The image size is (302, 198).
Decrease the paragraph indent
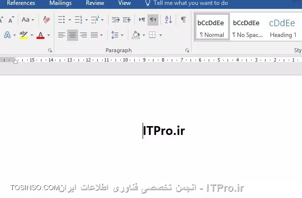(x=116, y=20)
